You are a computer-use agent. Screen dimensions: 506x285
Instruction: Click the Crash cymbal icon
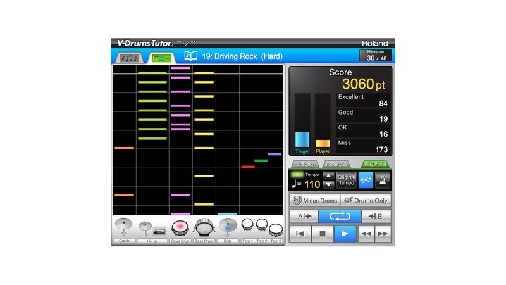click(x=124, y=227)
